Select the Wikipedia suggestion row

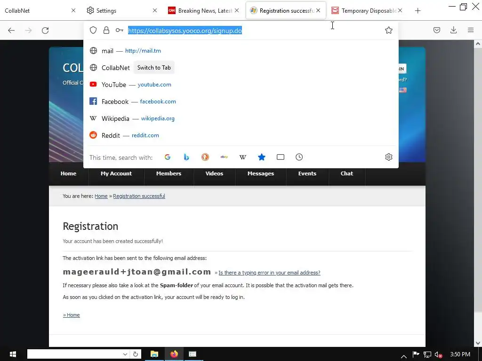pyautogui.click(x=241, y=118)
